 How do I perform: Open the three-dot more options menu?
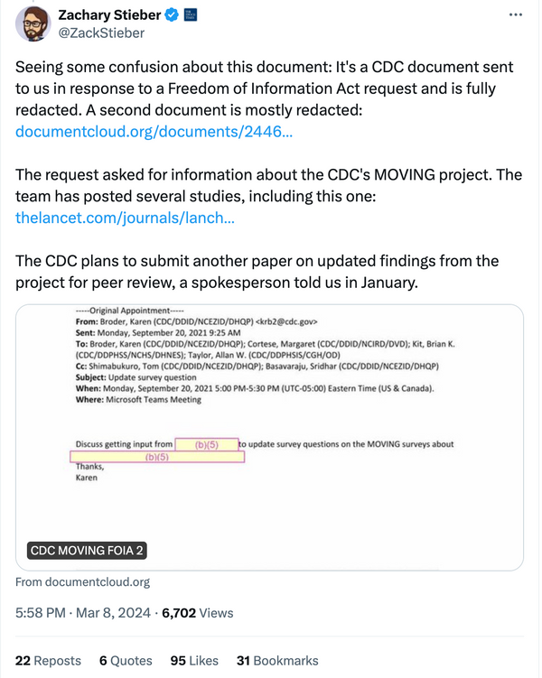tap(515, 15)
